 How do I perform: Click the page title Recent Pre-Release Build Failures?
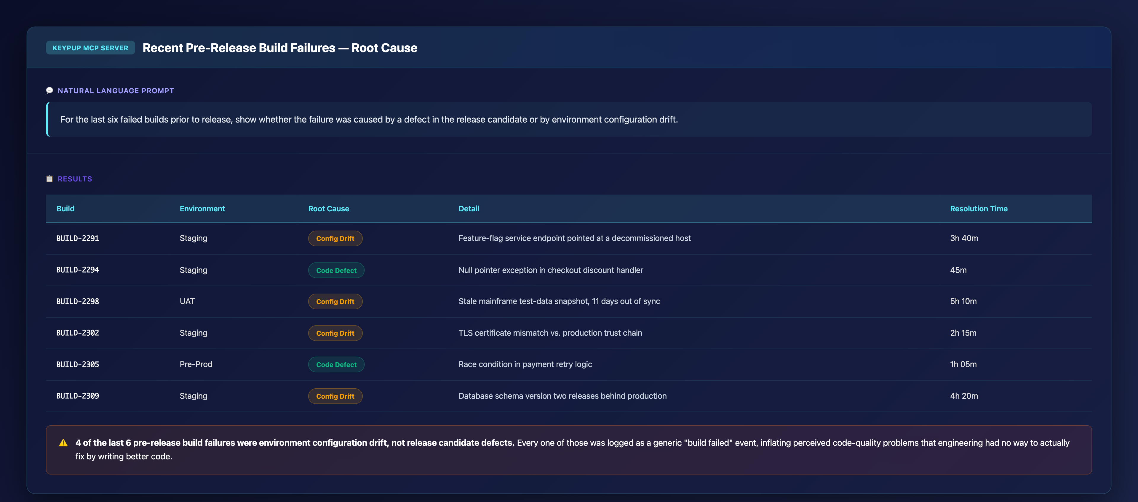tap(280, 48)
